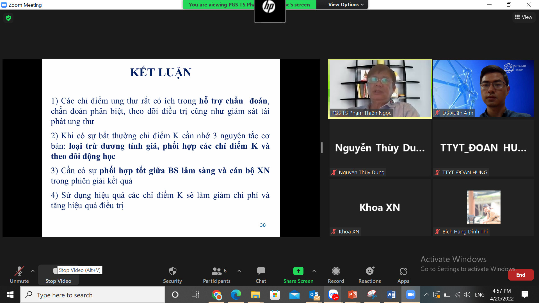Viewport: 539px width, 303px height.
Task: Open Cortana from the taskbar
Action: coord(175,295)
